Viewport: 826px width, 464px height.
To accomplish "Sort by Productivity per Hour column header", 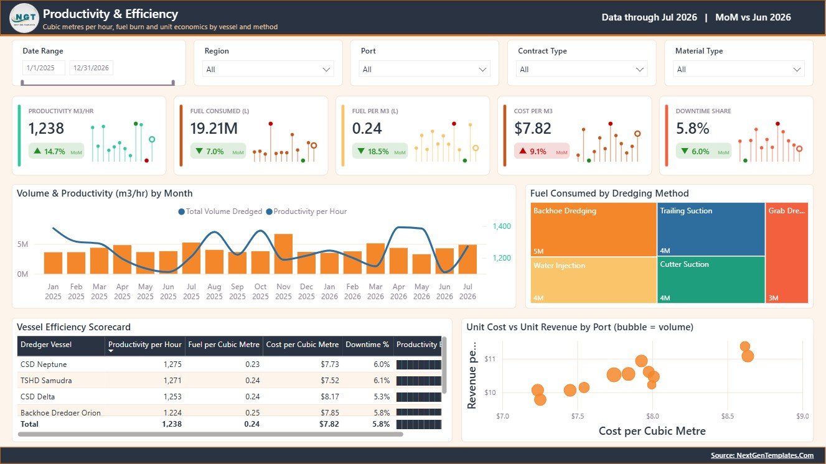I will click(145, 345).
